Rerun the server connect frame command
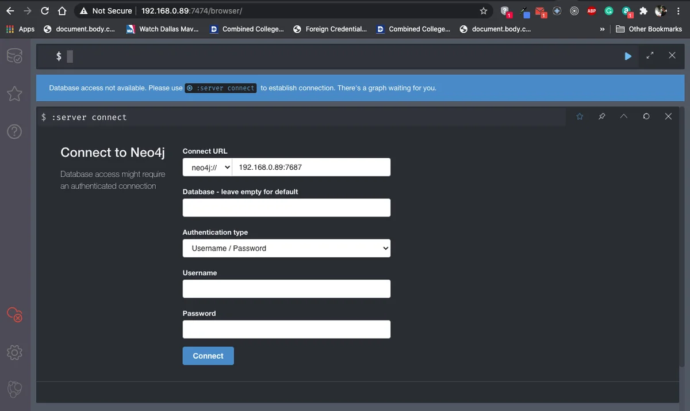This screenshot has width=690, height=411. coord(646,116)
